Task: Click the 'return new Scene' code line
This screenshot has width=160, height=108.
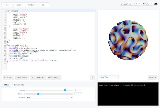Action: 34,60
